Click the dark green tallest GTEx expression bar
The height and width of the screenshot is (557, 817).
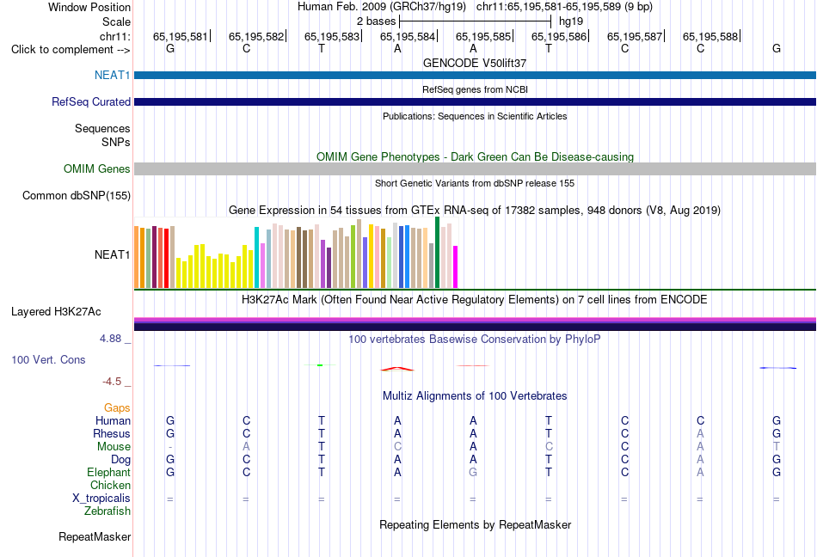pos(437,253)
